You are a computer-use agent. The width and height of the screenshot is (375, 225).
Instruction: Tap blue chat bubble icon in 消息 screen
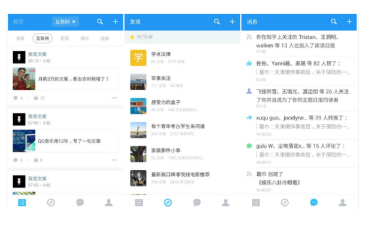(314, 202)
